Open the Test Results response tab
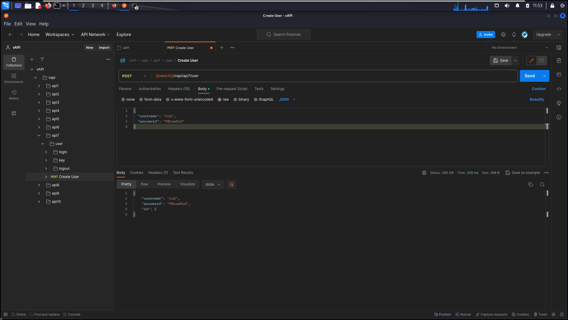The height and width of the screenshot is (320, 568). (x=183, y=173)
